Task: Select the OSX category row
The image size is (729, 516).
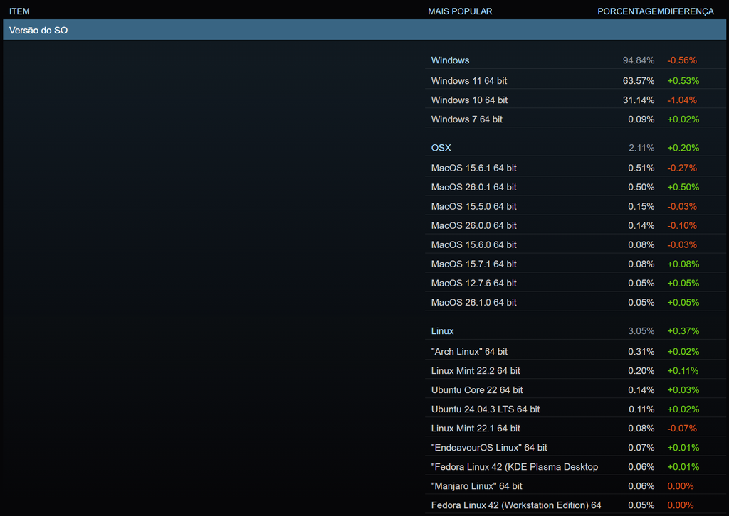Action: (441, 148)
